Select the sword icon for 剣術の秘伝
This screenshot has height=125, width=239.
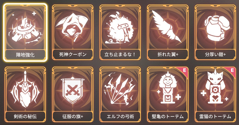(x=25, y=90)
